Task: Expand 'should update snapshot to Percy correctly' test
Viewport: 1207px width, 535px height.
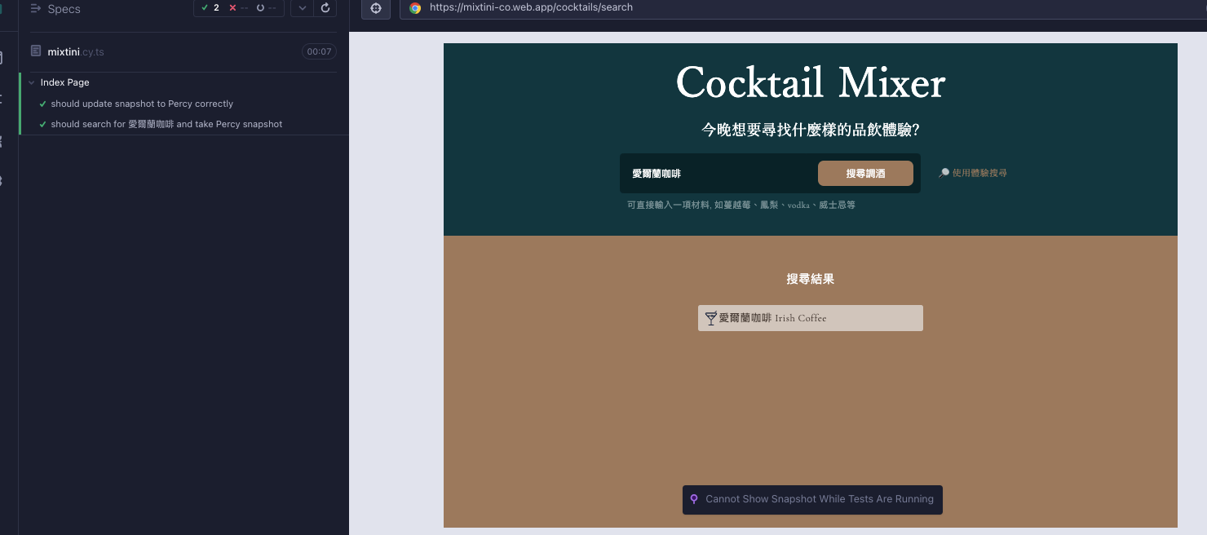Action: click(142, 104)
